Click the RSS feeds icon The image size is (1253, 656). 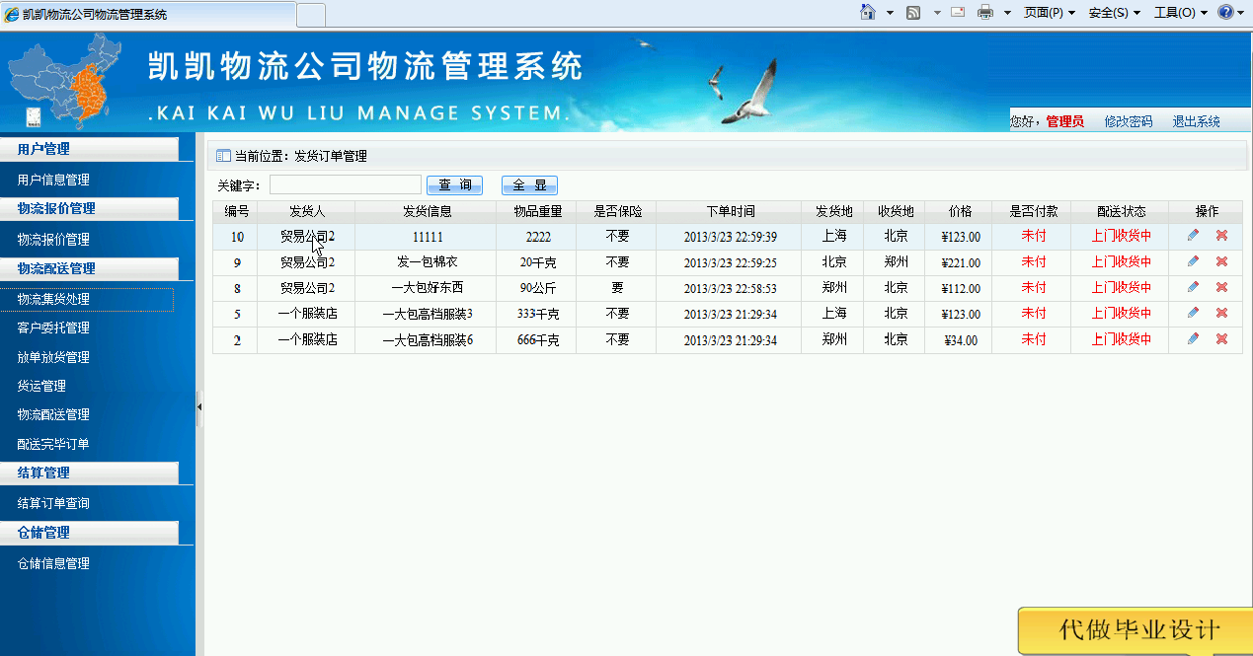pos(914,12)
